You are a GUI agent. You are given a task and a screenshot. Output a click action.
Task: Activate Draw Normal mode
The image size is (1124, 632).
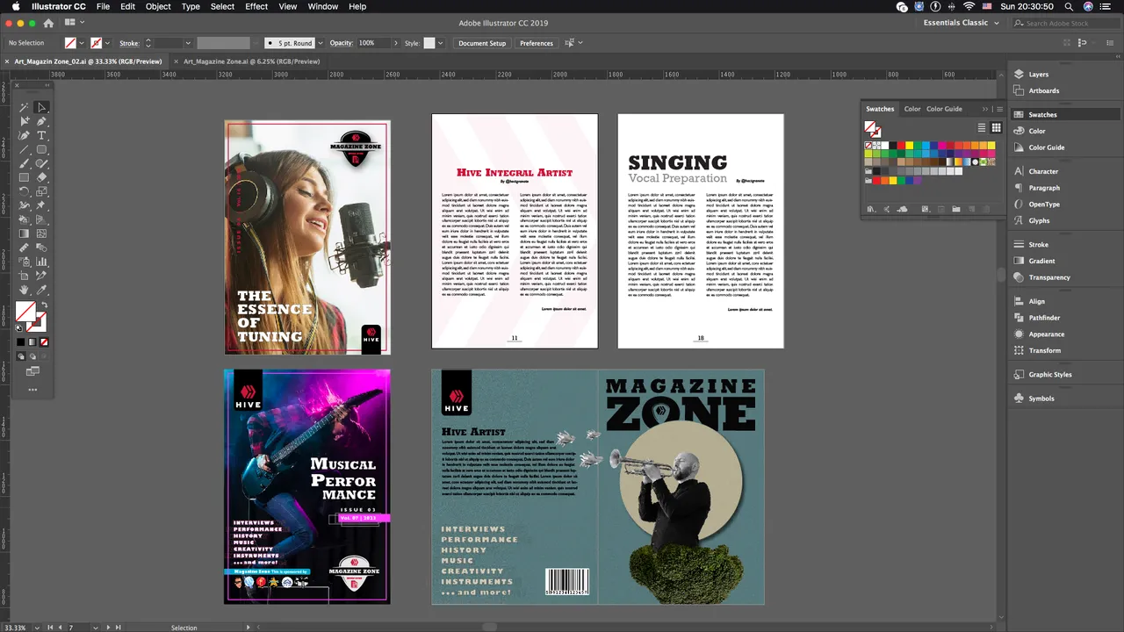20,355
